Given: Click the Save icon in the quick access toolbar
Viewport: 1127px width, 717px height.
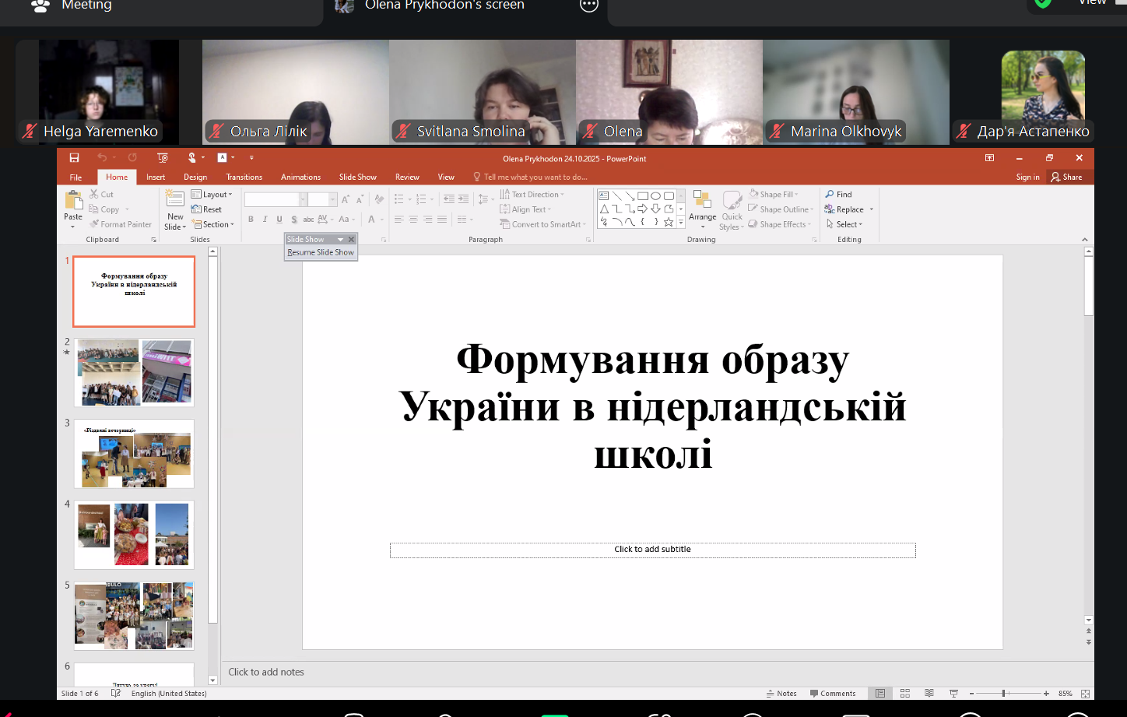Looking at the screenshot, I should [x=74, y=158].
